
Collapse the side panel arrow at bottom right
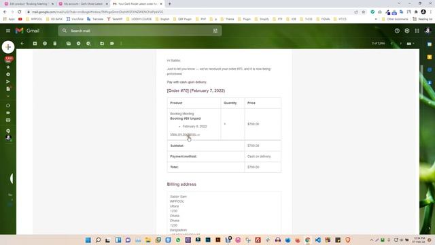pos(430,229)
